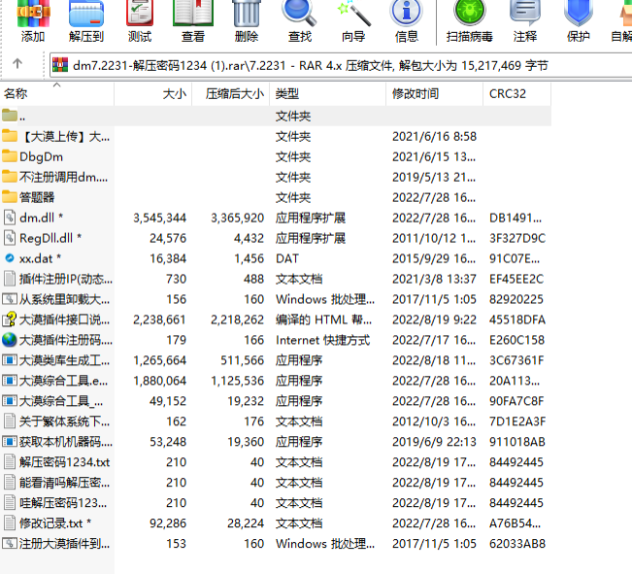Click type cell Internet 快捷方式
This screenshot has width=632, height=574.
coord(322,340)
